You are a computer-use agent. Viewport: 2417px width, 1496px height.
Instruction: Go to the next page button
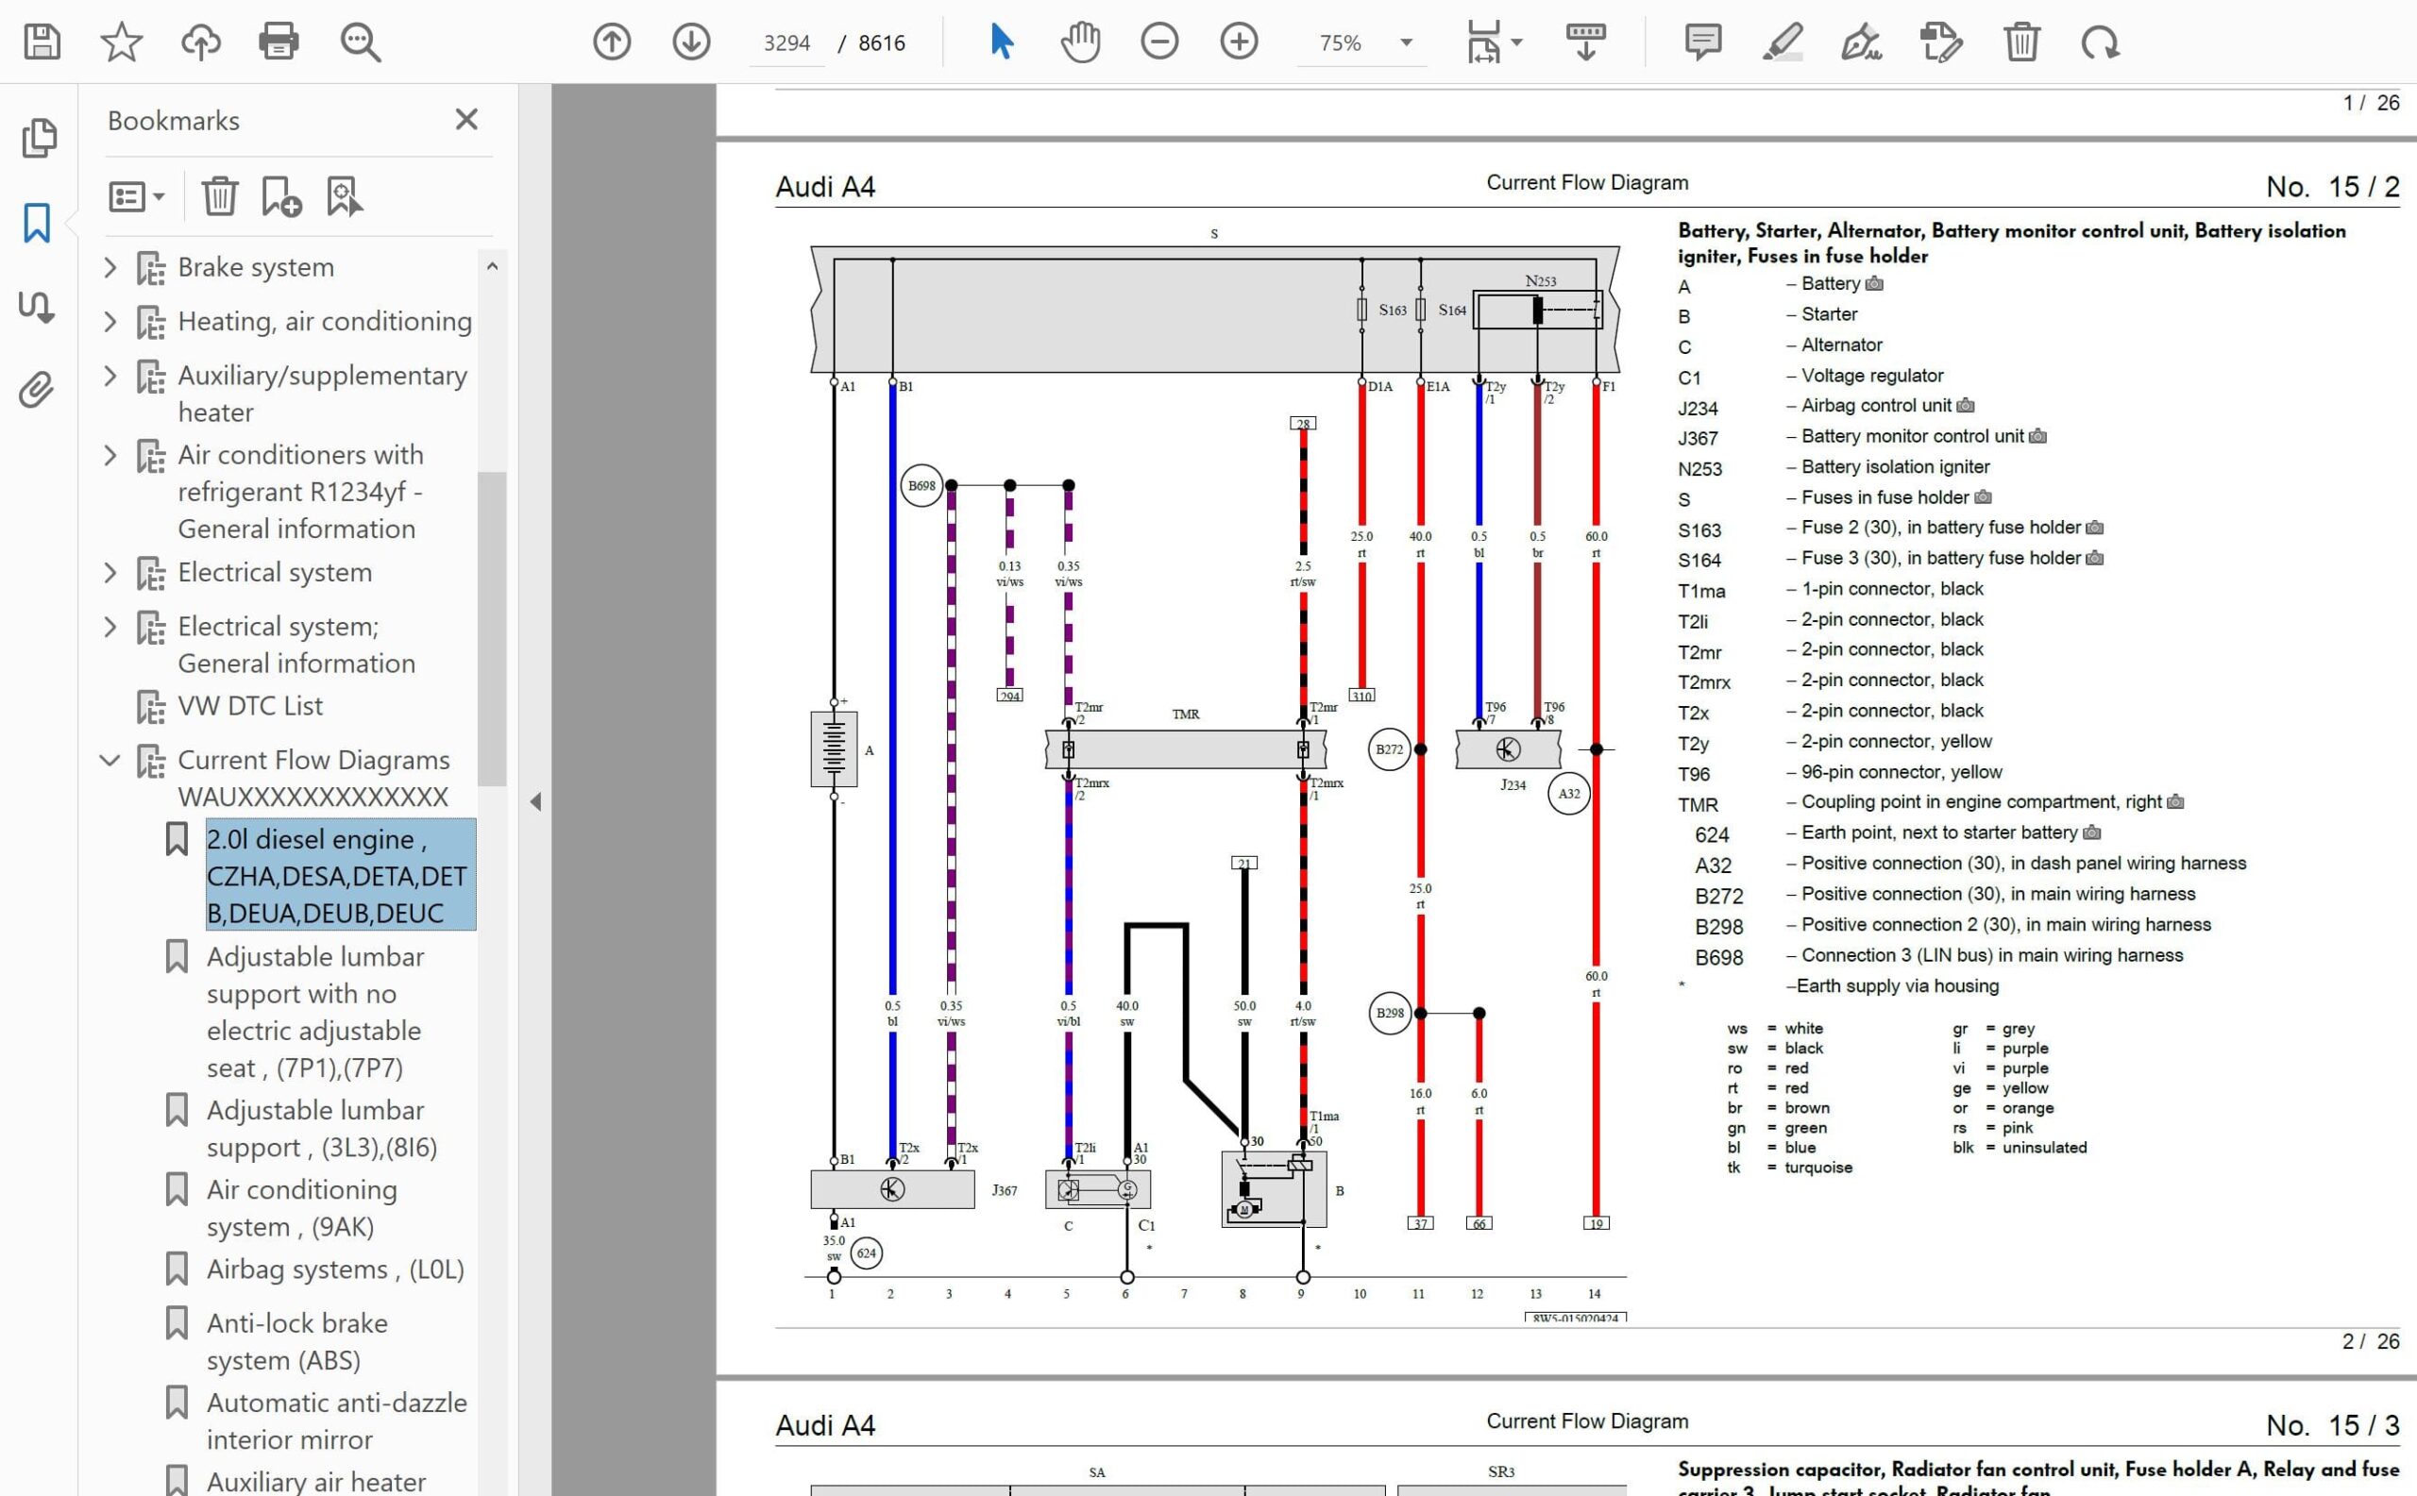tap(691, 42)
